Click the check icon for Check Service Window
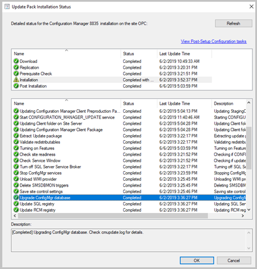 click(16, 160)
